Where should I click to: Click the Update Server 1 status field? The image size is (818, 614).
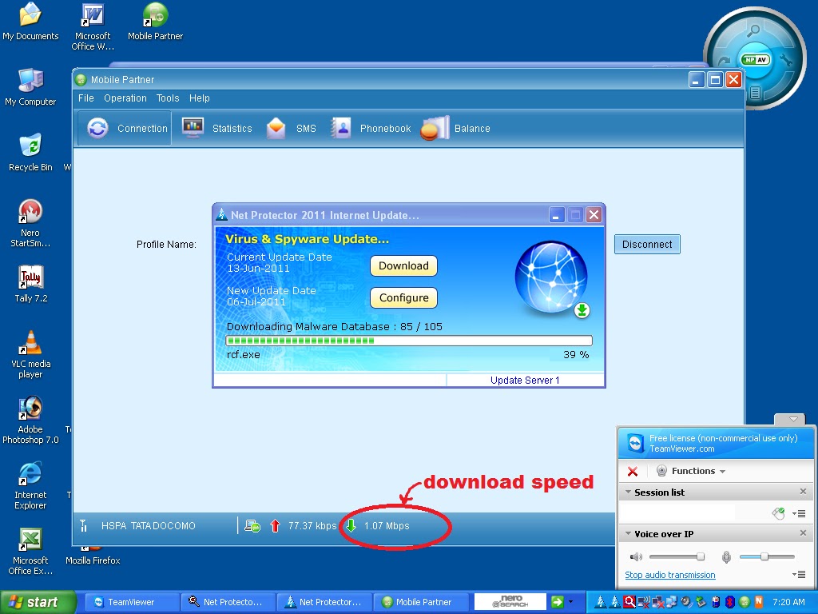tap(525, 380)
